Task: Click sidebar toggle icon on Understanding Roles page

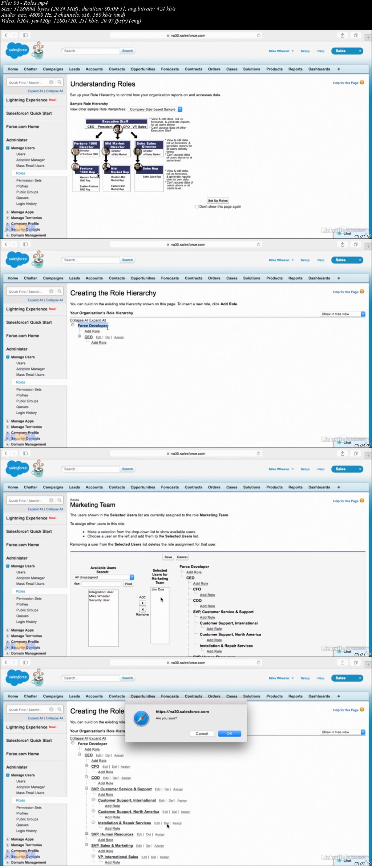Action: click(x=25, y=35)
